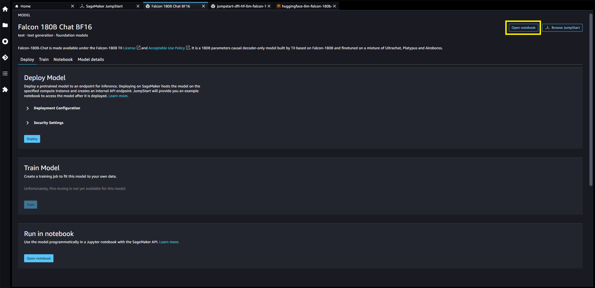Viewport: 595px width, 288px height.
Task: Select the Train section tab
Action: pyautogui.click(x=44, y=59)
